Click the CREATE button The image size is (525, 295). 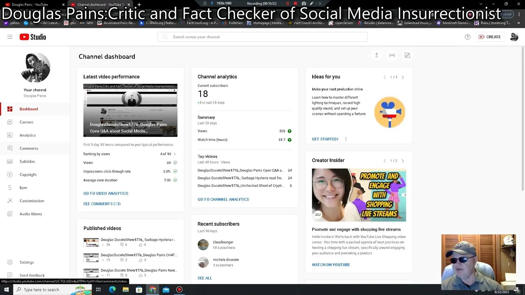click(490, 37)
